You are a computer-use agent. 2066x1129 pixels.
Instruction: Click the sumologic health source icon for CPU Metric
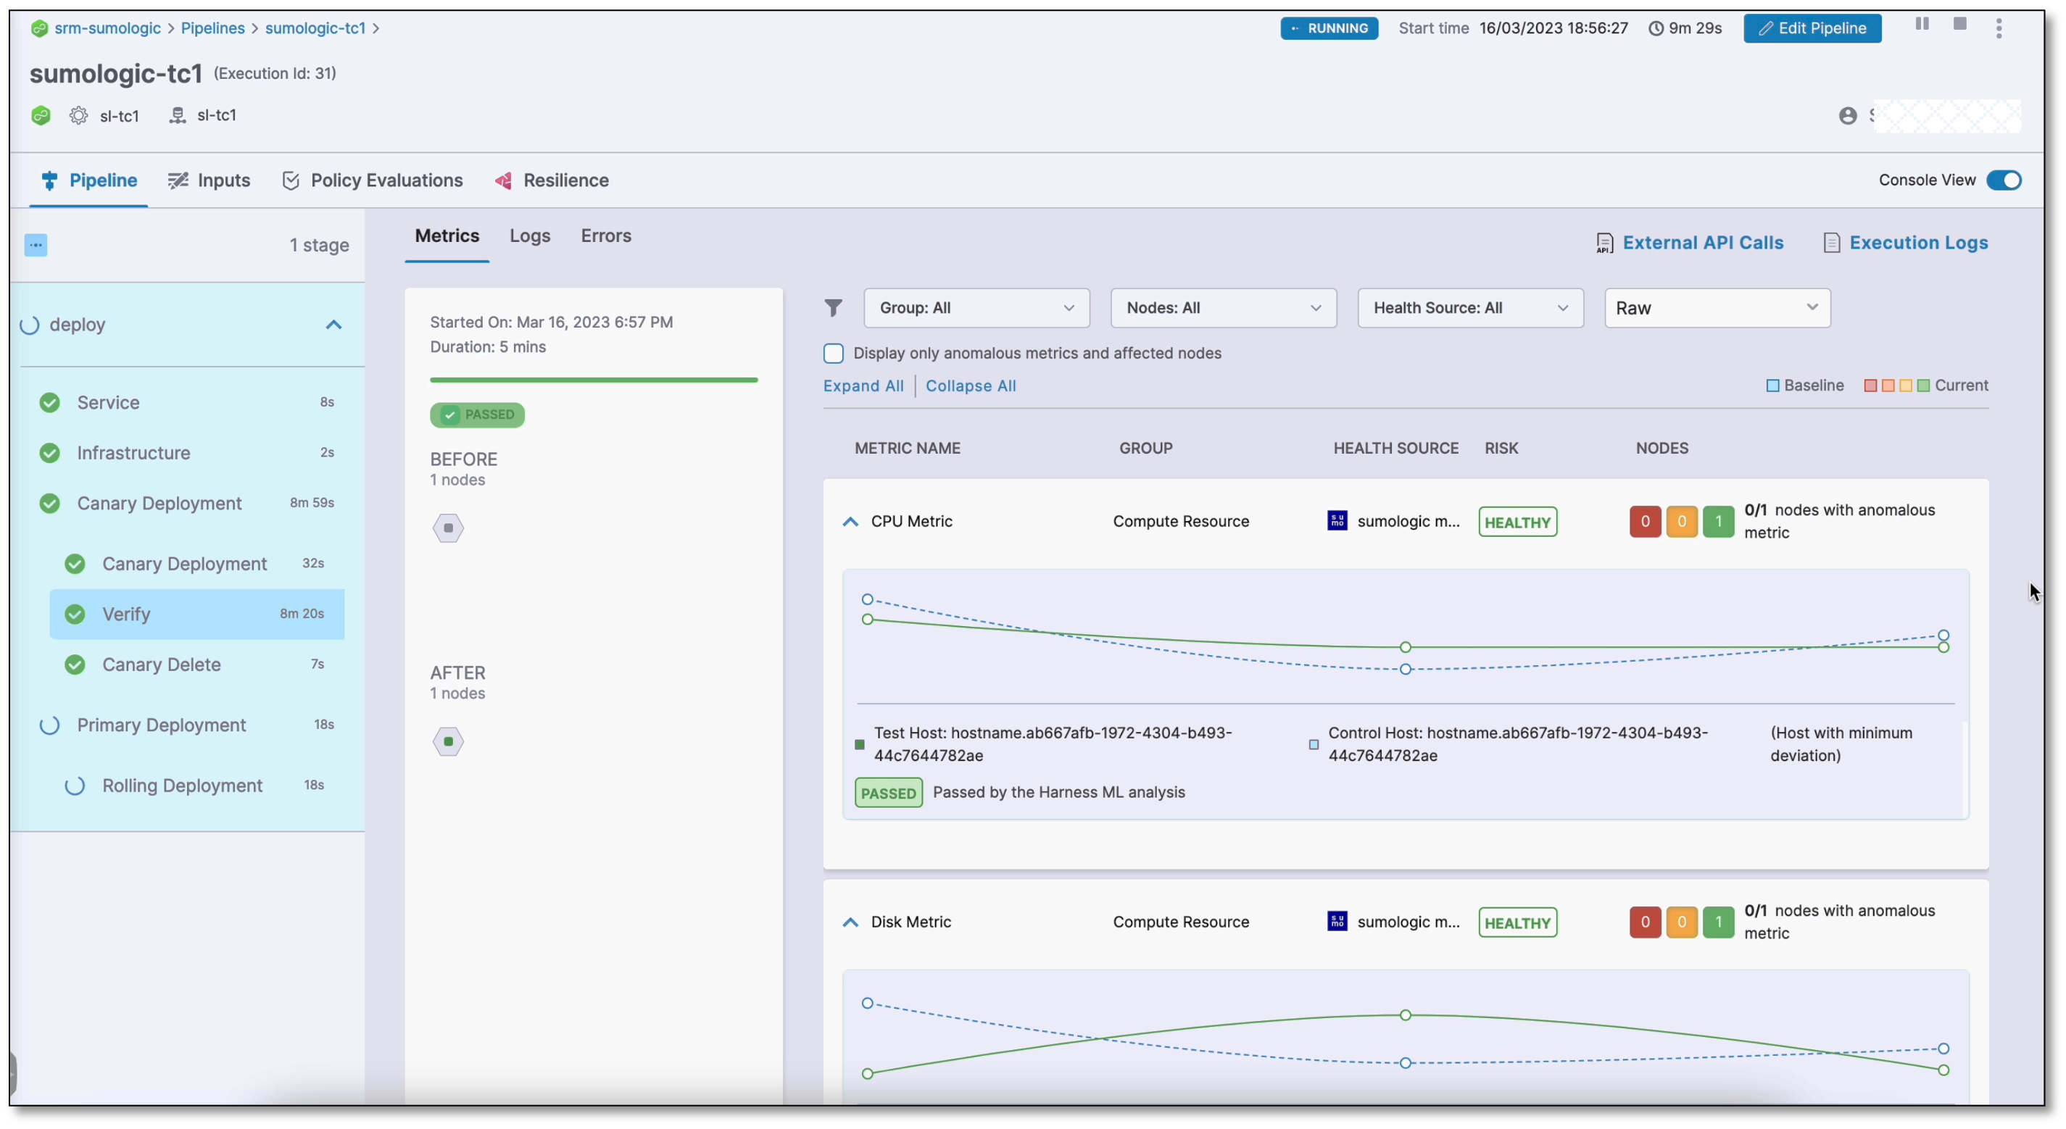click(1337, 520)
